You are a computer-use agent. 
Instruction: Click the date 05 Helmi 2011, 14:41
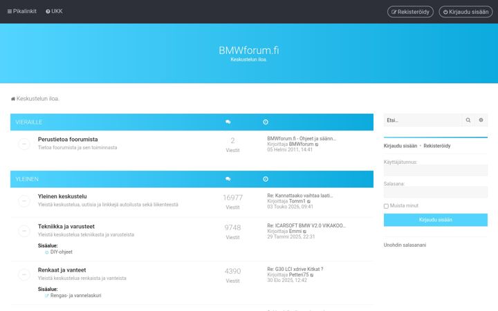click(290, 150)
